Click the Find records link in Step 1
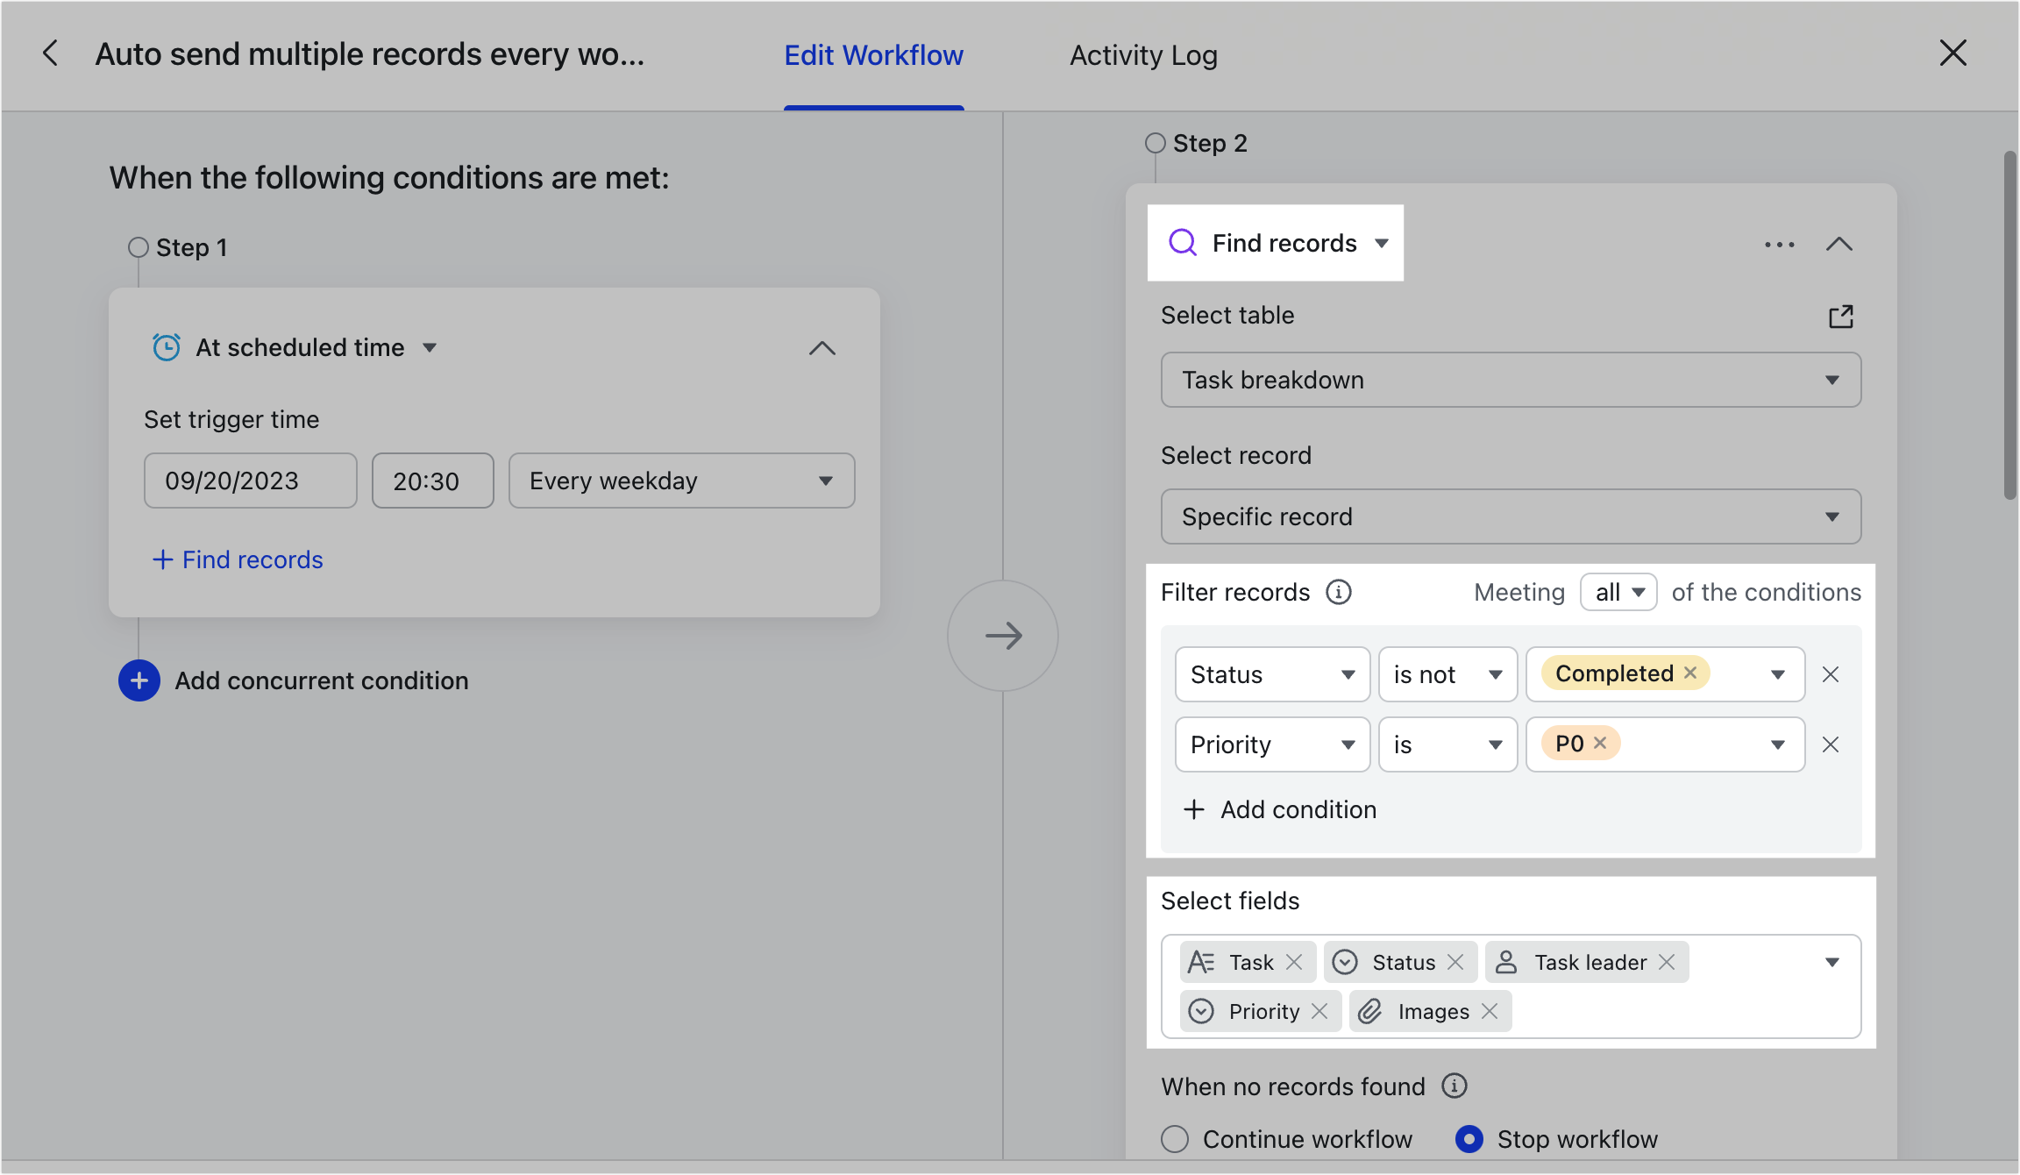The height and width of the screenshot is (1175, 2020). pyautogui.click(x=238, y=559)
